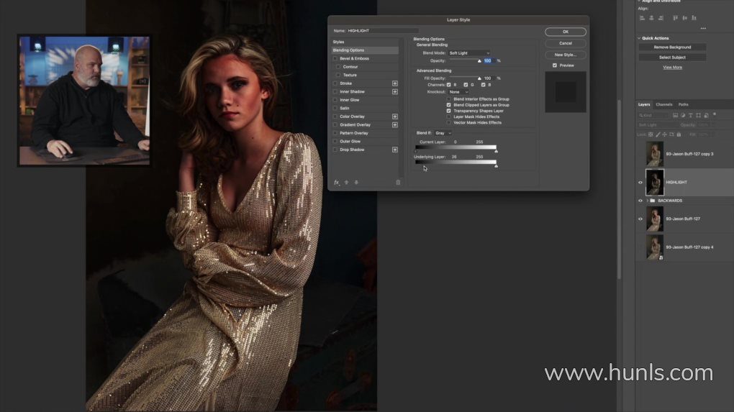Click the type layer filter icon
The width and height of the screenshot is (734, 412).
691,115
